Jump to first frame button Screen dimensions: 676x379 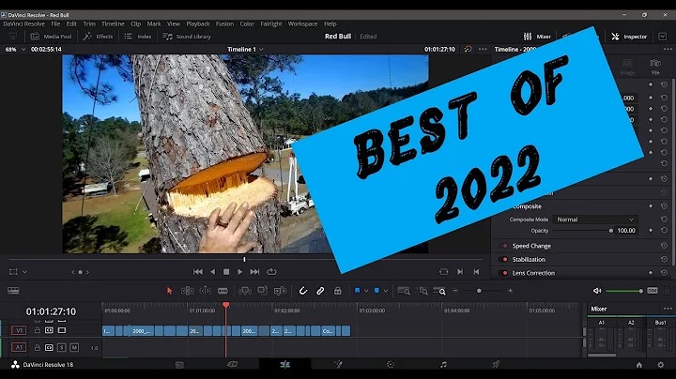pos(198,272)
